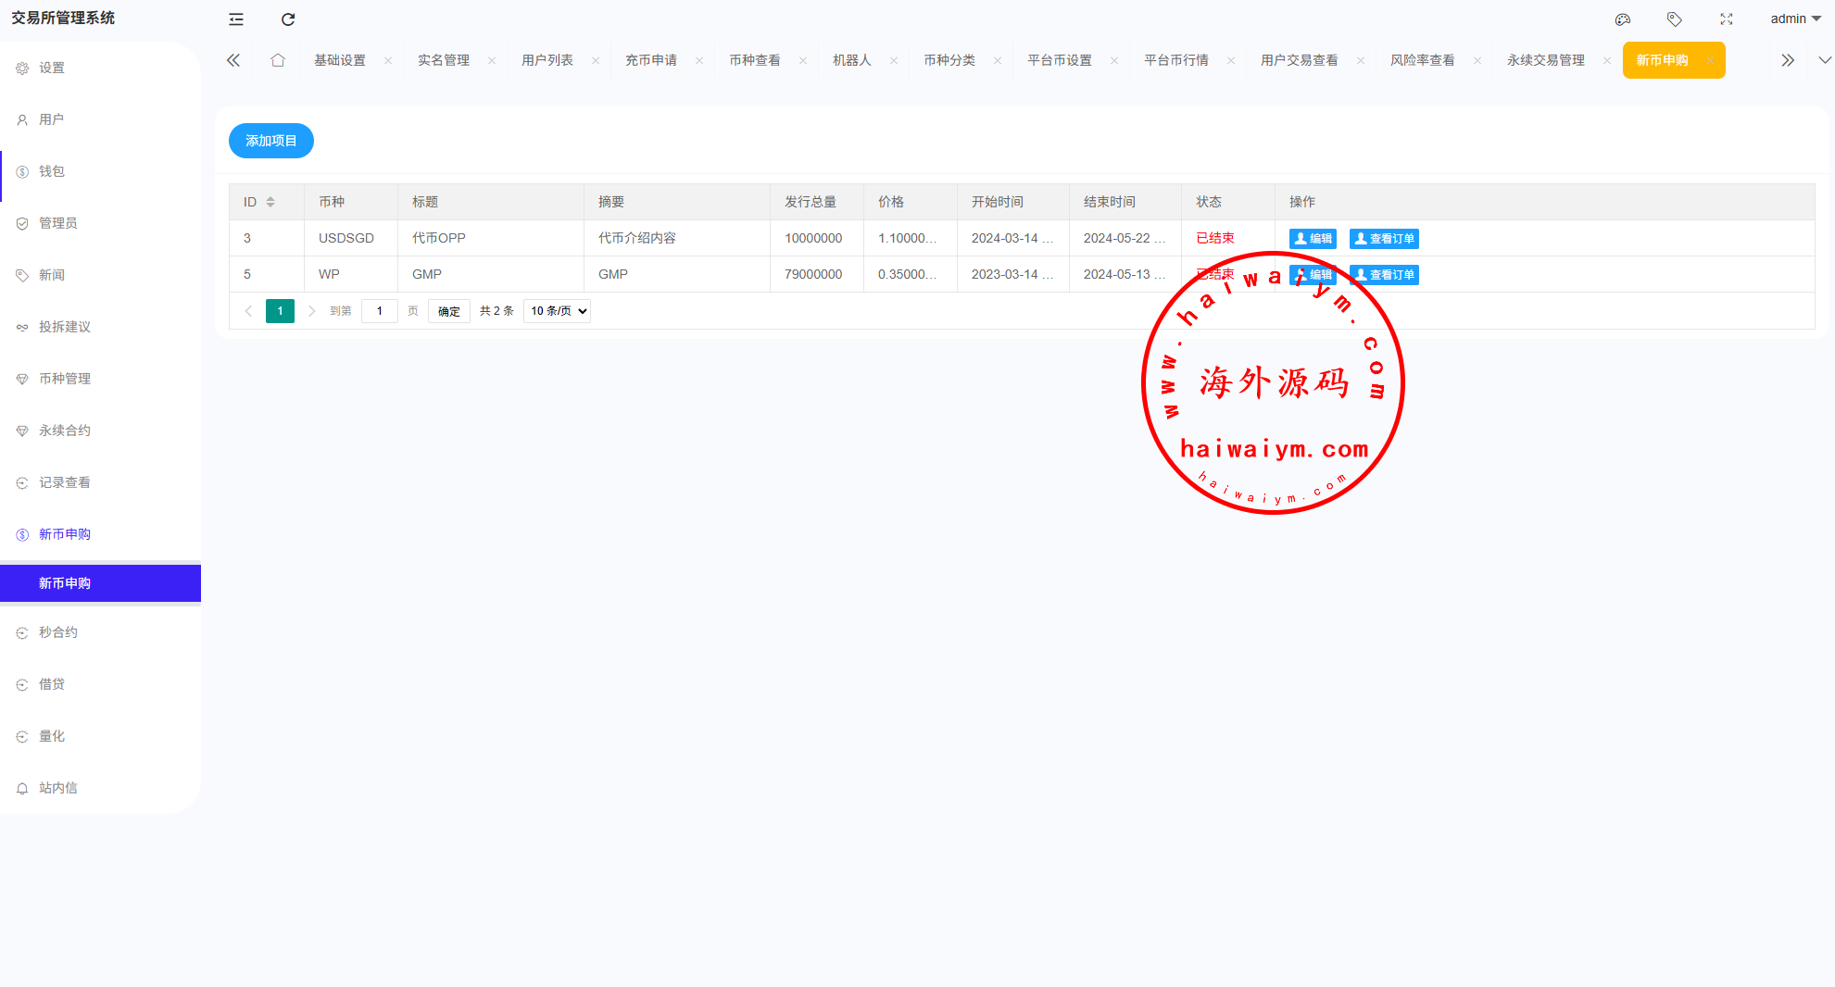Go to the home tab icon
The width and height of the screenshot is (1835, 987).
coord(278,60)
